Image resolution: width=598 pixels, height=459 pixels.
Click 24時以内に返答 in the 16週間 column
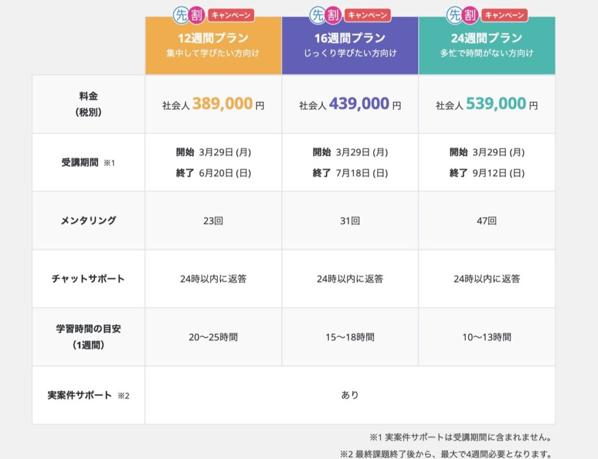[350, 279]
